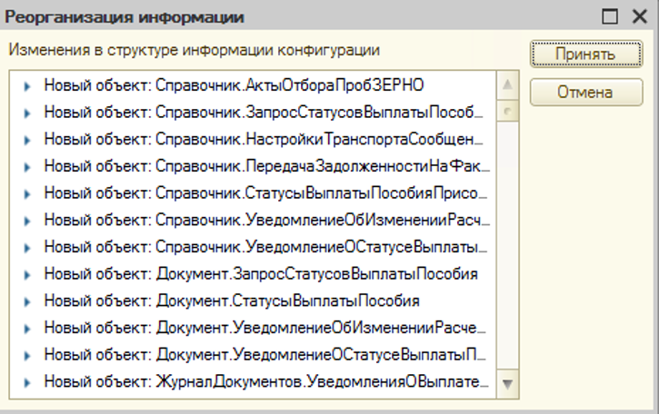Select text Справочник.НастройкиТранспортаСообщен…
Image resolution: width=659 pixels, height=414 pixels.
coord(319,140)
